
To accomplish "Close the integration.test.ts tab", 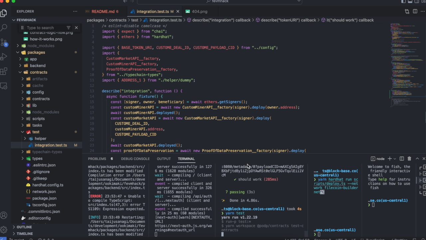I will click(178, 11).
